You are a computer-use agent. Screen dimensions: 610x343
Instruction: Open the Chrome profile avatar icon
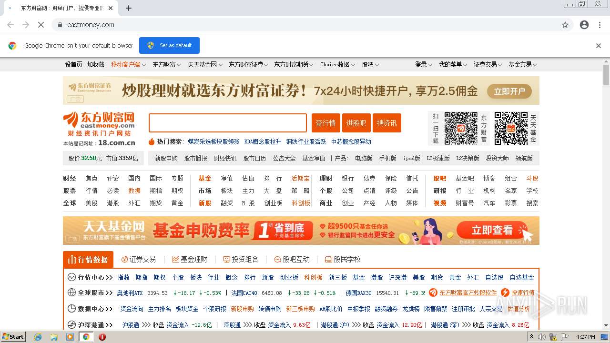(x=584, y=25)
